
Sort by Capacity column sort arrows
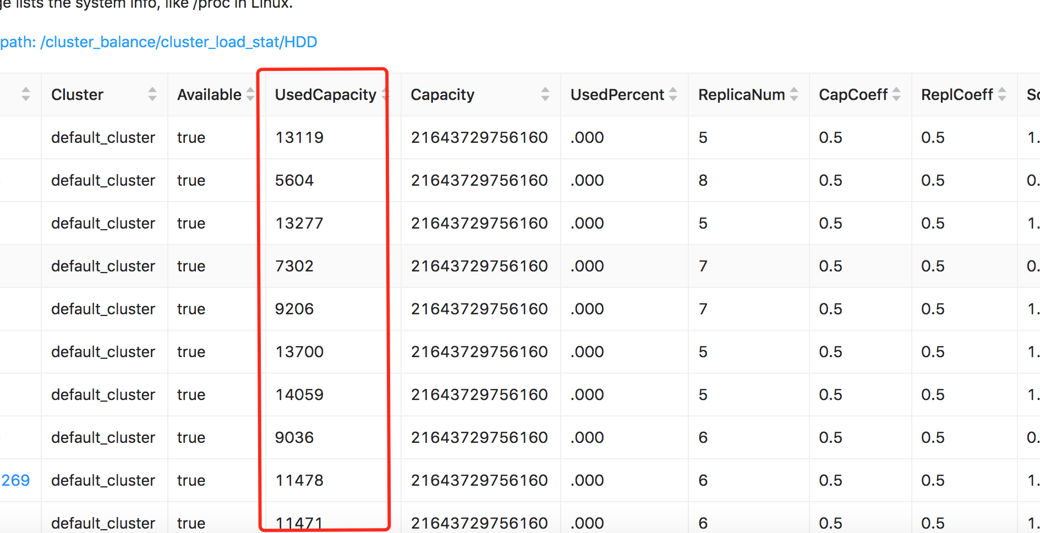(545, 95)
